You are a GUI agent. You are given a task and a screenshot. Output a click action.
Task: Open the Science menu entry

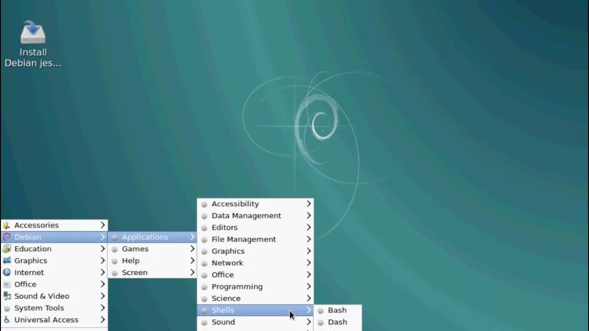255,298
